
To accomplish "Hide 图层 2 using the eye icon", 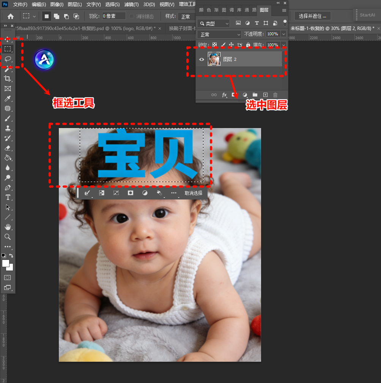I will [202, 59].
